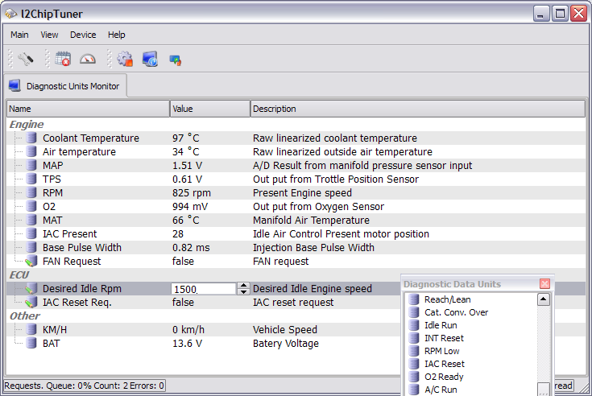Select A/C Run in the list

click(441, 390)
